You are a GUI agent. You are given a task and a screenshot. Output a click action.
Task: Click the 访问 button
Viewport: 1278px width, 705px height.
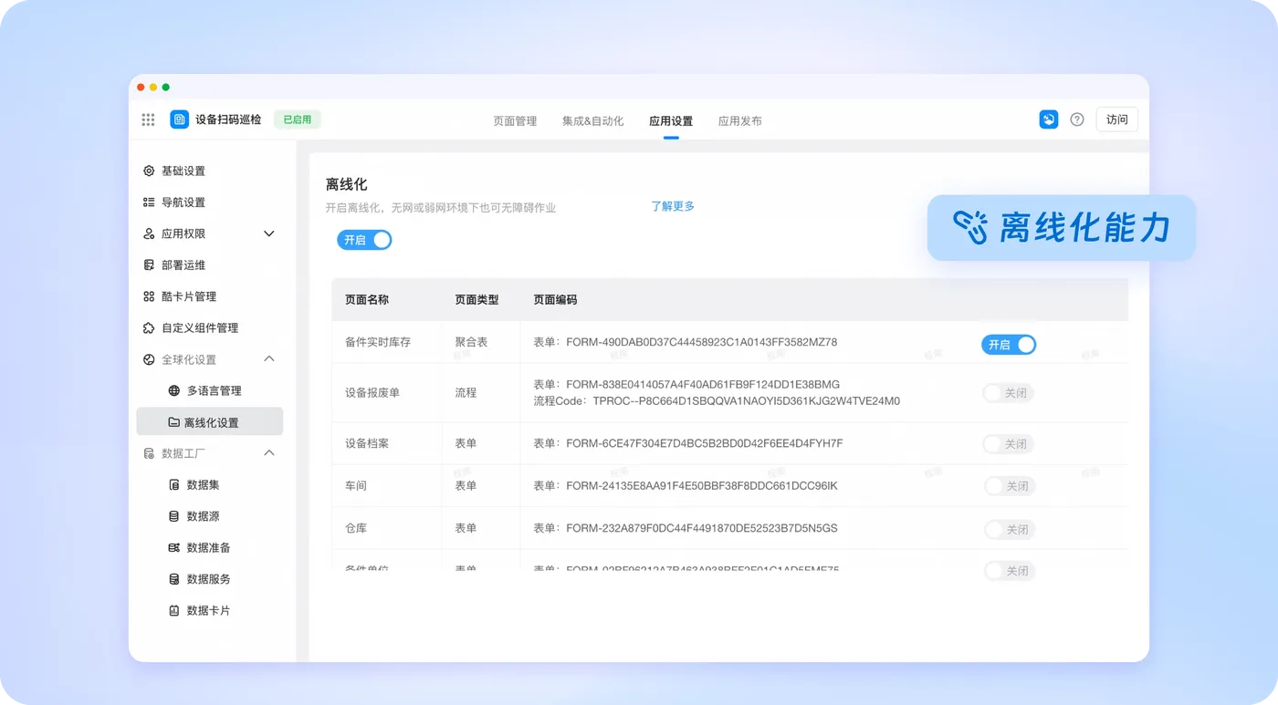pos(1117,119)
